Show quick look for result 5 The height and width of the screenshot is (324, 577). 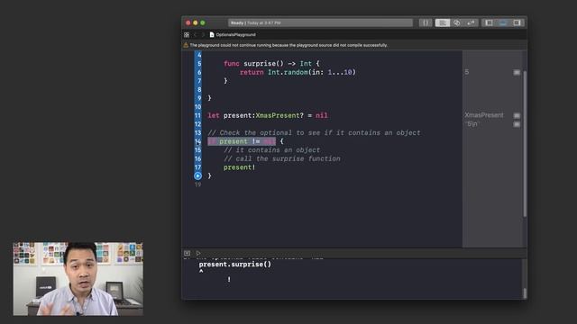517,72
